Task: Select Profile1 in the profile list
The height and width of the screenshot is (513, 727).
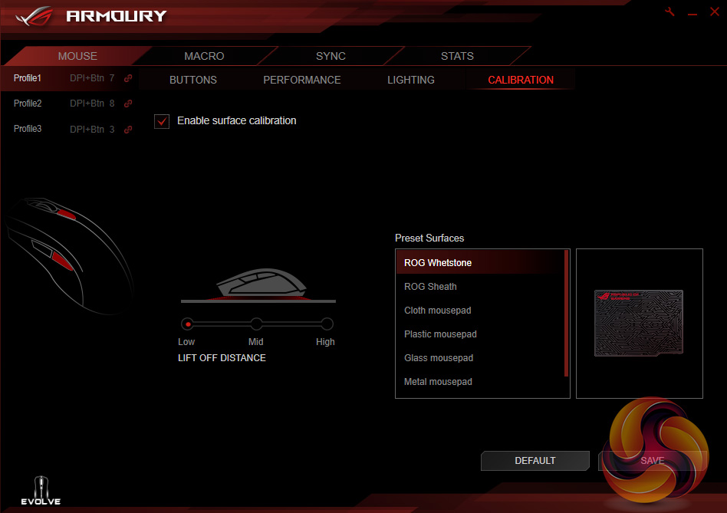Action: [28, 78]
